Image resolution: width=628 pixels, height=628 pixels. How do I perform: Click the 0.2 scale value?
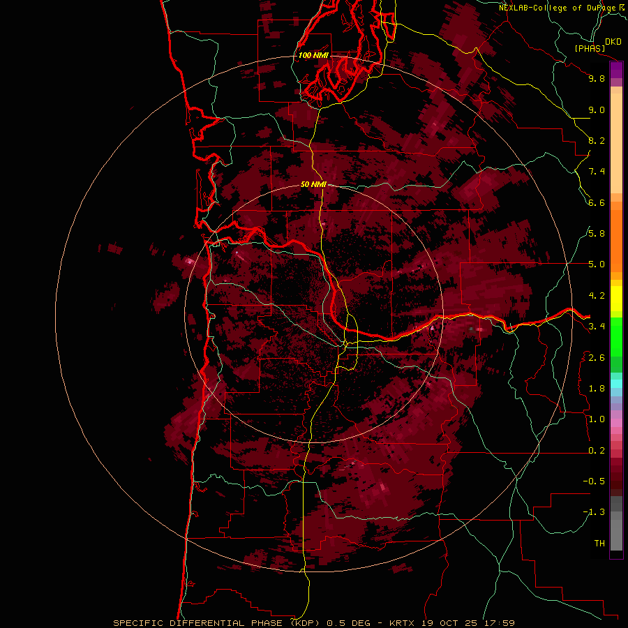(x=597, y=451)
